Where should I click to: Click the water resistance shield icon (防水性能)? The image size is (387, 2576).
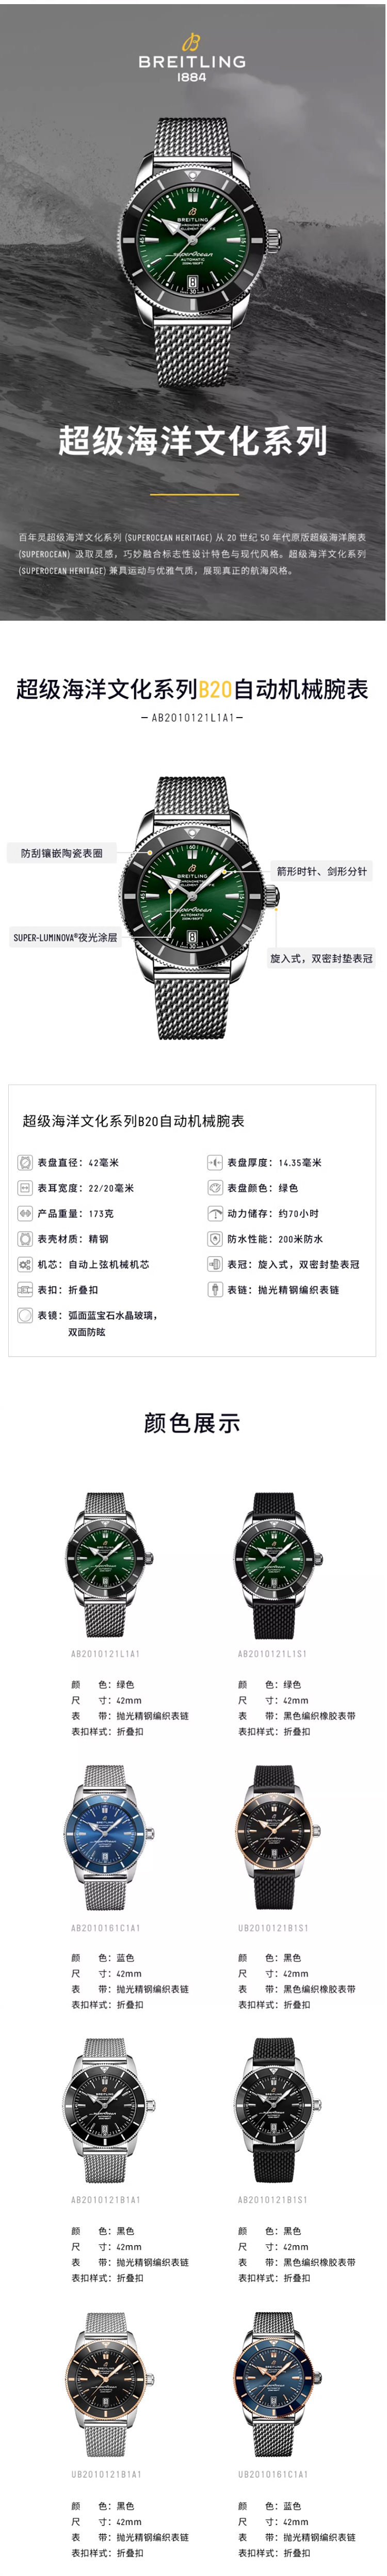tap(214, 1239)
